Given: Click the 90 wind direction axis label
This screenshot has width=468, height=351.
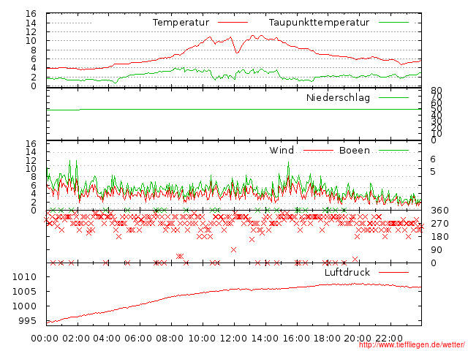Looking at the screenshot, I should click(x=437, y=250).
